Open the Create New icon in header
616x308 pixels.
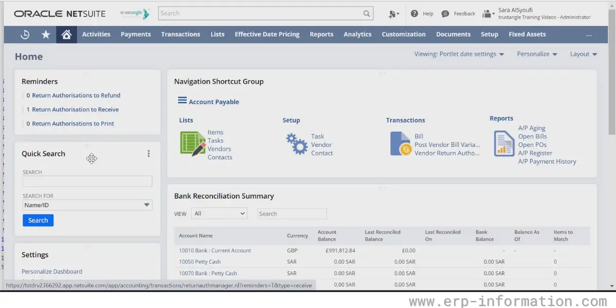394,14
